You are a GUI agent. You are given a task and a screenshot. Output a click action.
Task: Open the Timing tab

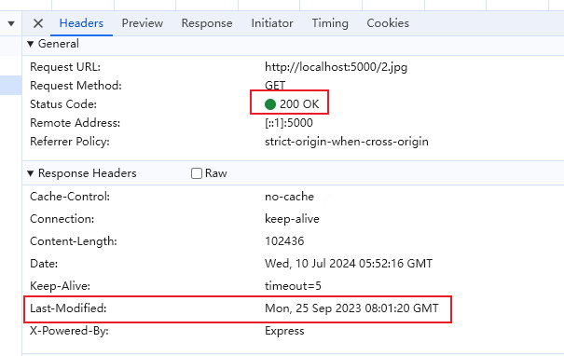tap(330, 23)
